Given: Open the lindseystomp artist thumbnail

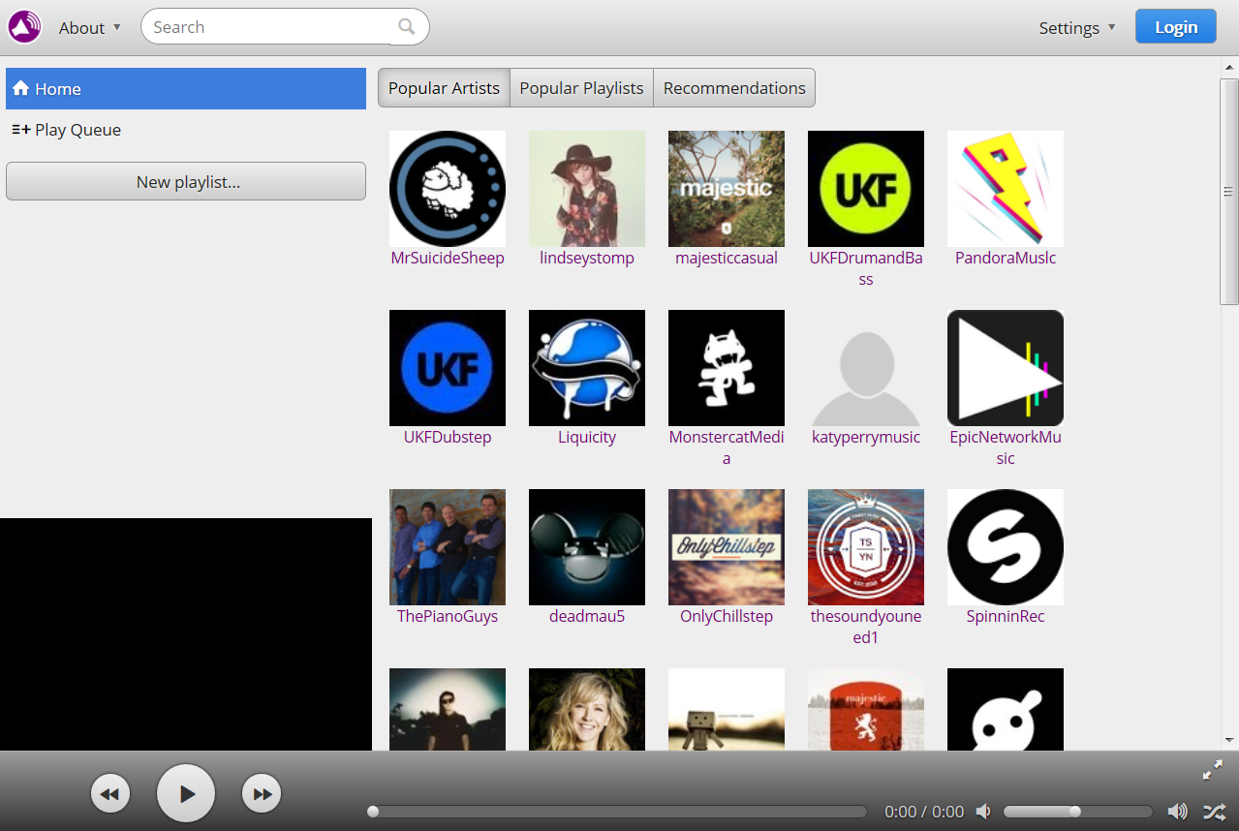Looking at the screenshot, I should coord(587,189).
